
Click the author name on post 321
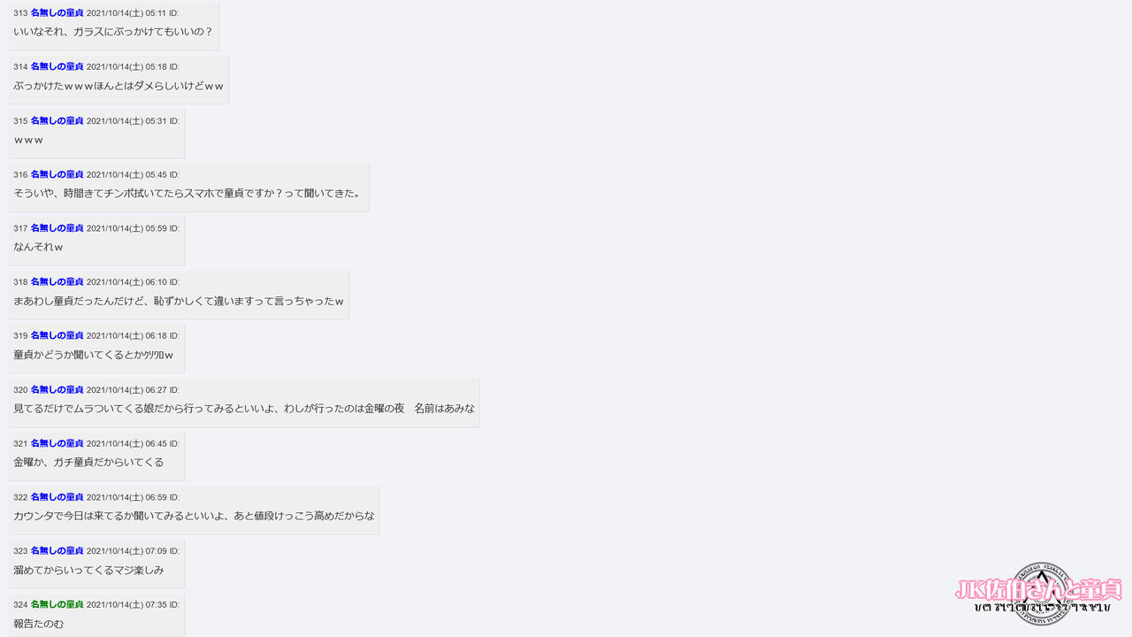pos(57,443)
